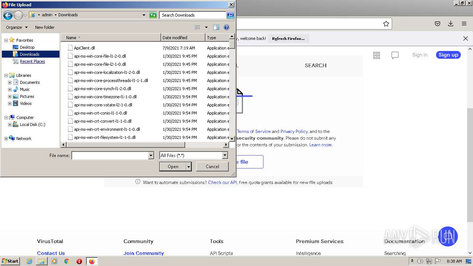Open Chrome from taskbar
This screenshot has height=266, width=473.
(67, 261)
